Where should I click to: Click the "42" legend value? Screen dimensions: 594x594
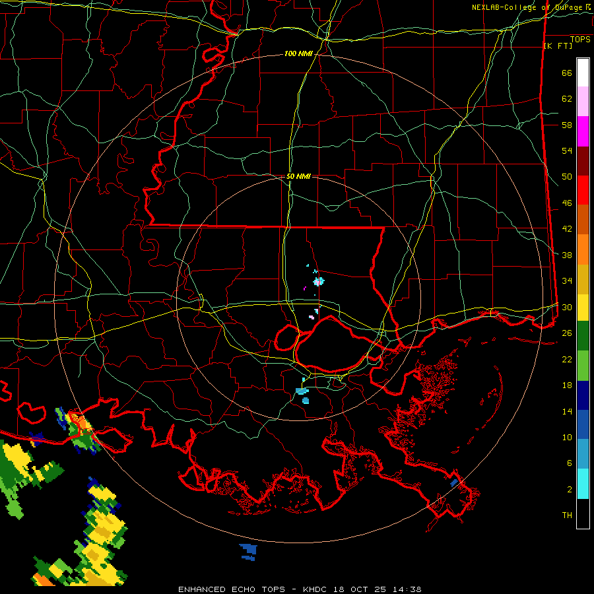(x=567, y=229)
